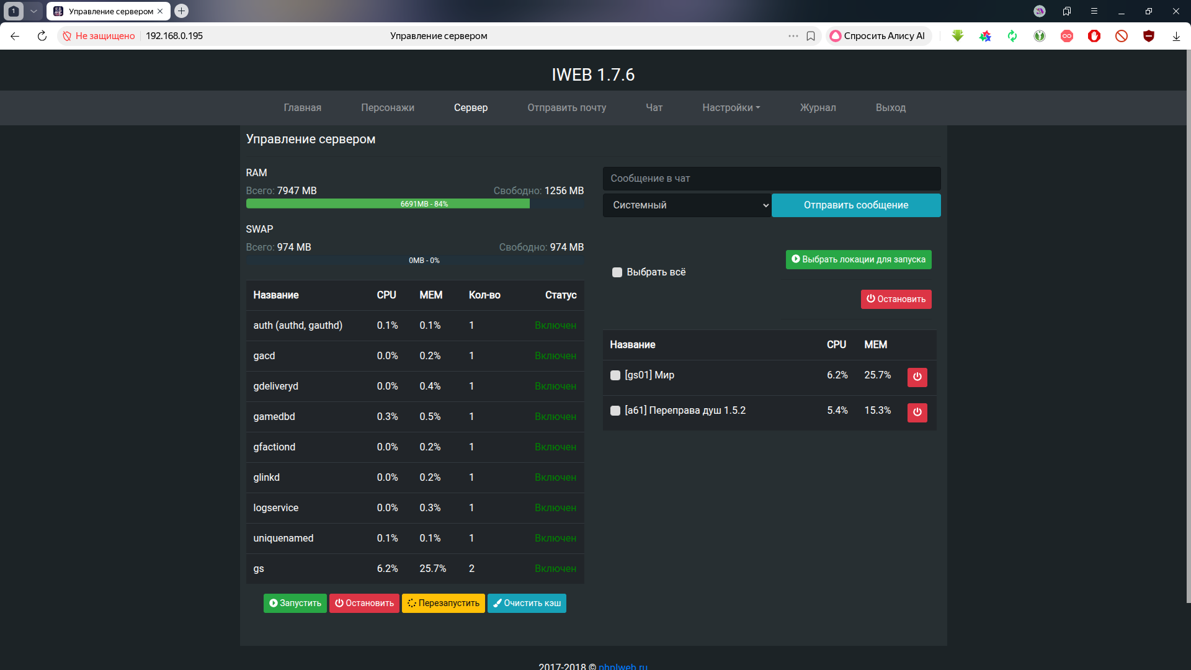The height and width of the screenshot is (670, 1191).
Task: Focus the Сообщение в чат field
Action: (x=771, y=179)
